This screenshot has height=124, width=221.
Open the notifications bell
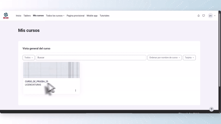[x=198, y=16]
